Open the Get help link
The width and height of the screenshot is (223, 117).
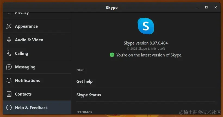pyautogui.click(x=85, y=81)
